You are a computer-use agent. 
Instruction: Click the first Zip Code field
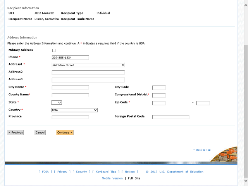[x=159, y=103]
